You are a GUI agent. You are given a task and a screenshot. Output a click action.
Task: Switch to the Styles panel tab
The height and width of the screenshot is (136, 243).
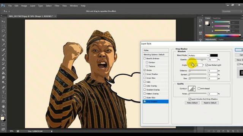pyautogui.click(x=221, y=40)
